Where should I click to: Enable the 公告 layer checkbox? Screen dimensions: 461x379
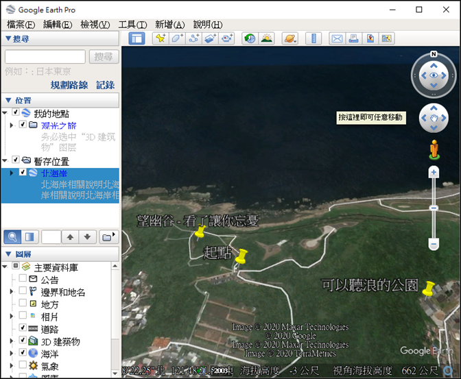[x=23, y=280]
